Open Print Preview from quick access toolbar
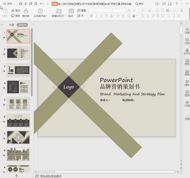The height and width of the screenshot is (178, 190). click(x=36, y=4)
